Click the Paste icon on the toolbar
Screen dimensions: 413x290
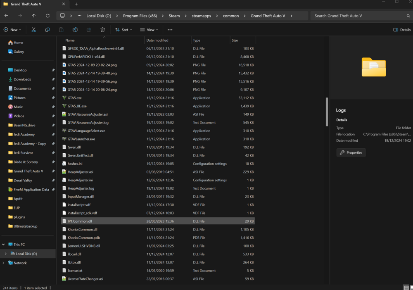pos(61,29)
